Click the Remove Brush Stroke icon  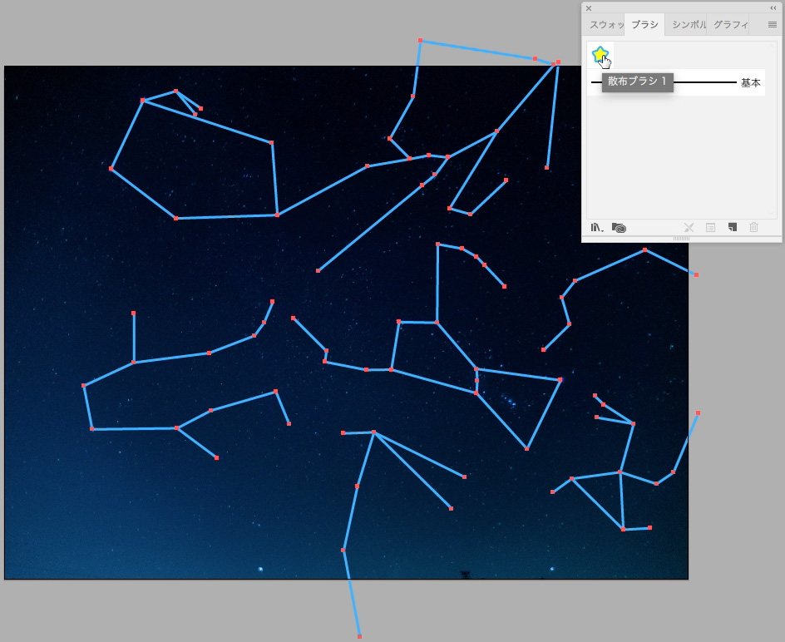[x=689, y=227]
